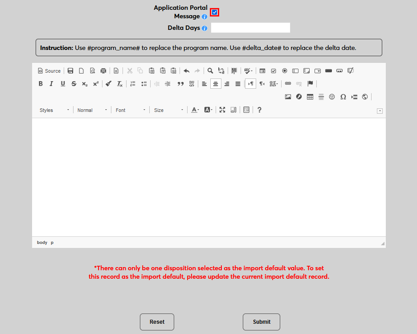Open the spell checker dropdown
Viewport: 417px width, 334px height.
point(248,71)
